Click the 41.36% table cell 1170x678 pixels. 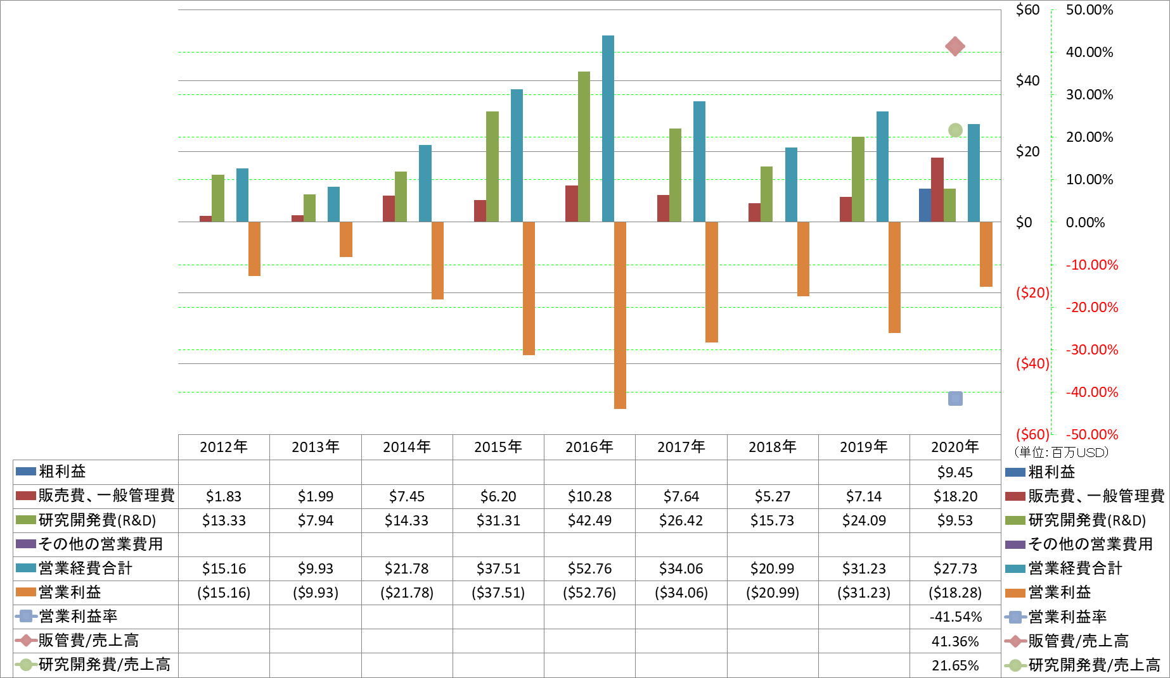(x=955, y=641)
